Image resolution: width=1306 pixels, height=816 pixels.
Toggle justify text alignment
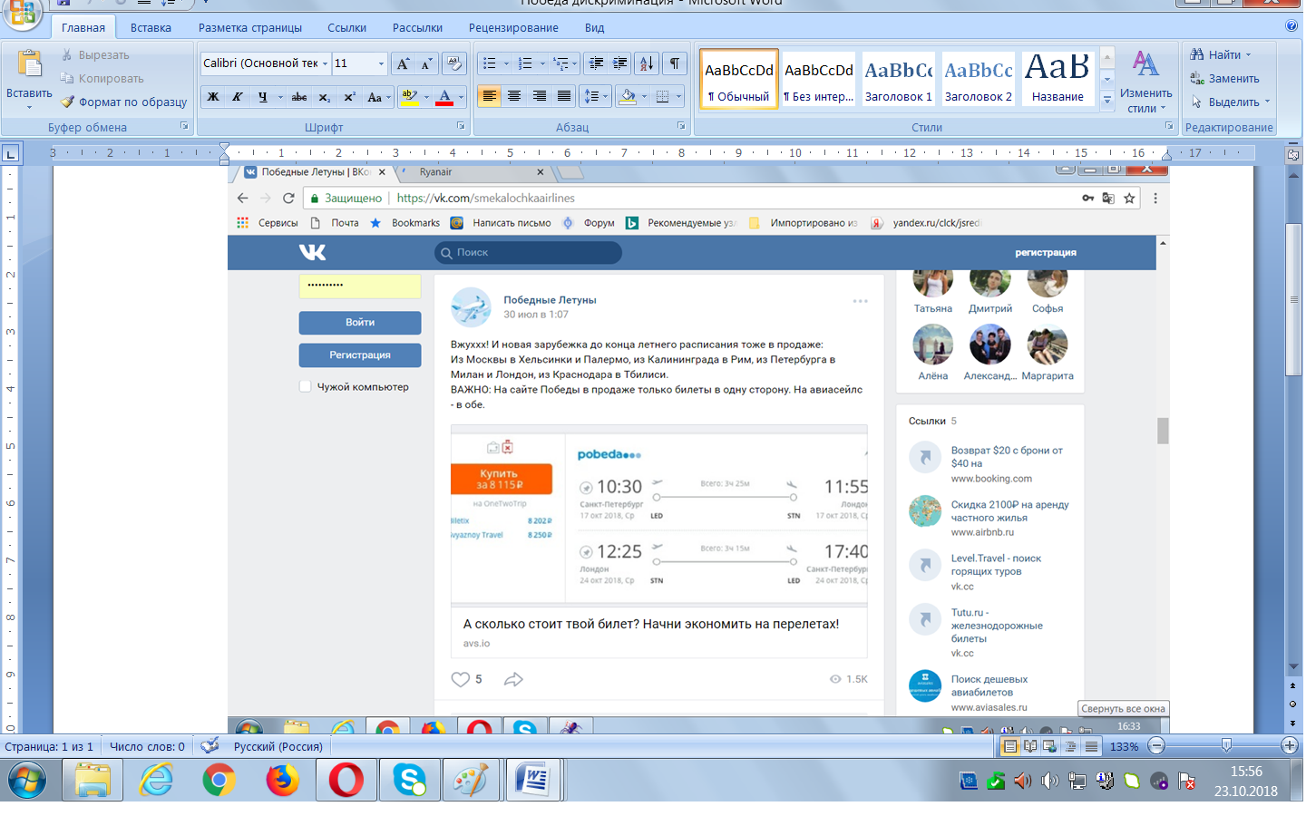pyautogui.click(x=564, y=96)
